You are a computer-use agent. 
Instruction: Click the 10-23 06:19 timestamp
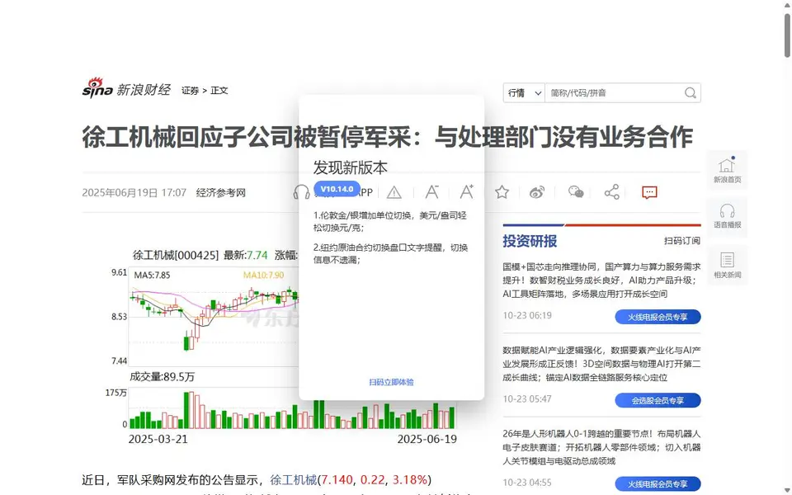coord(527,316)
